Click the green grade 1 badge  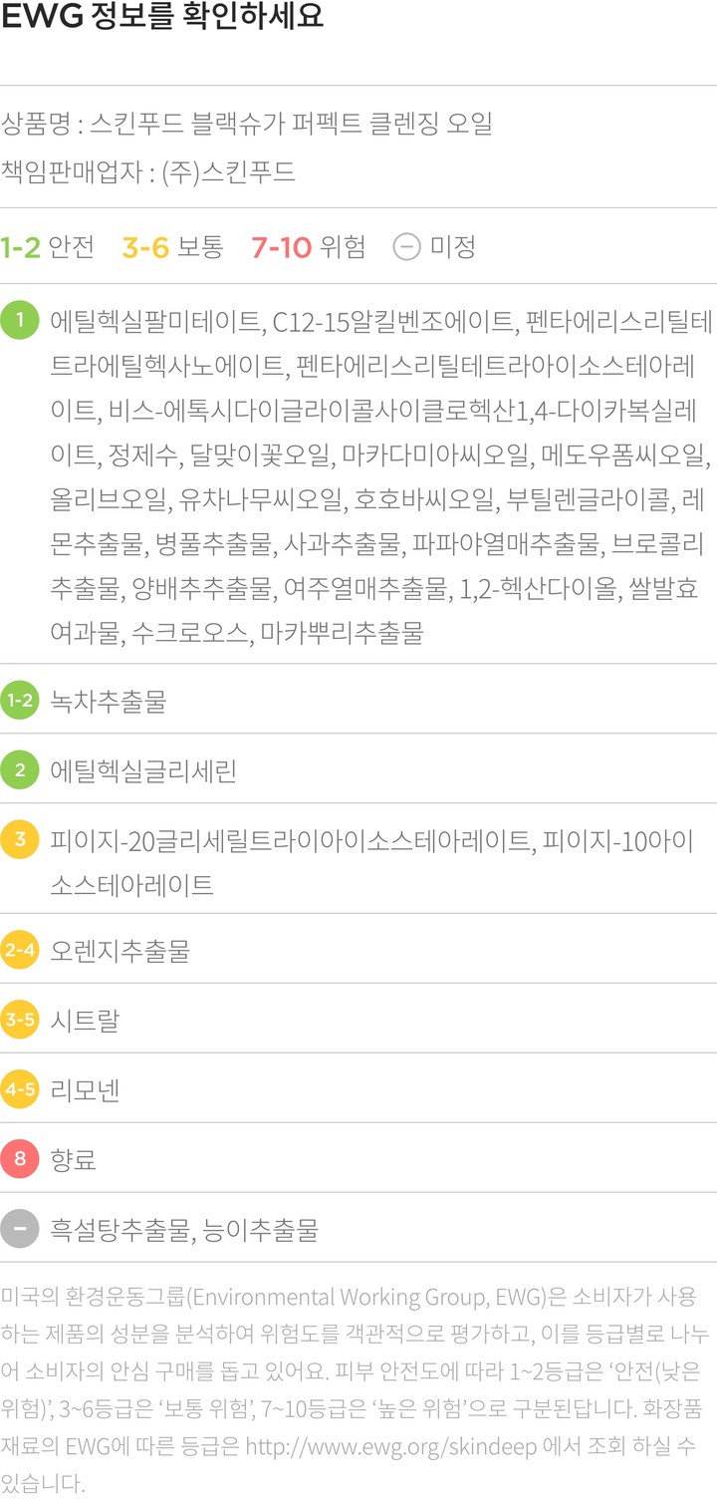tap(20, 321)
